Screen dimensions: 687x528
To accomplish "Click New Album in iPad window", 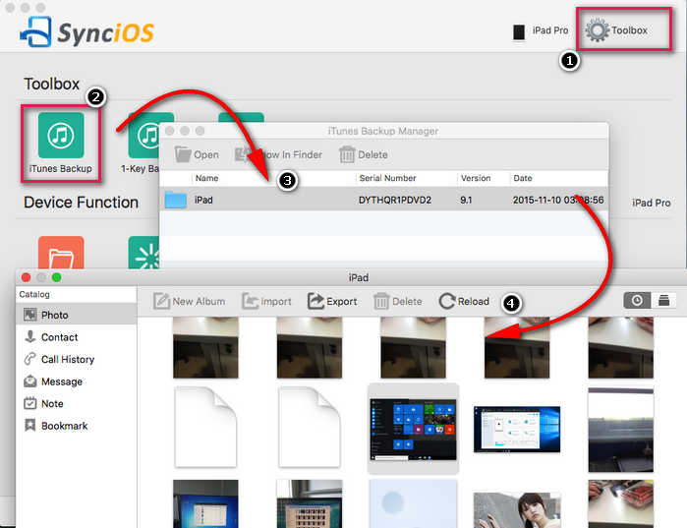I will tap(190, 302).
